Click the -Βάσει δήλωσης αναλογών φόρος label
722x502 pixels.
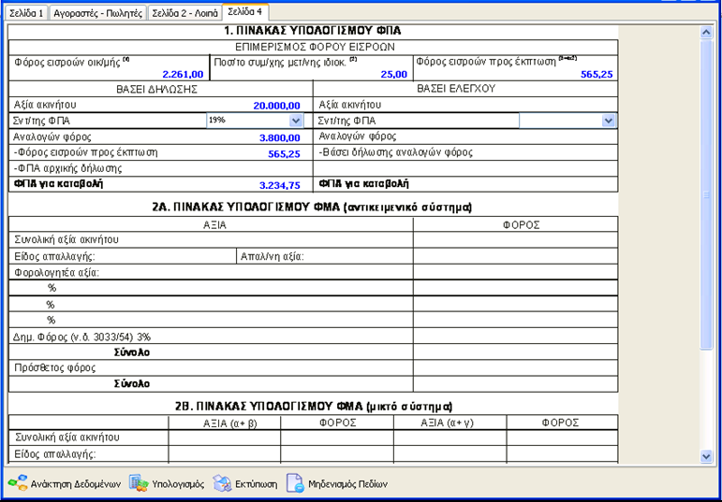(x=395, y=152)
